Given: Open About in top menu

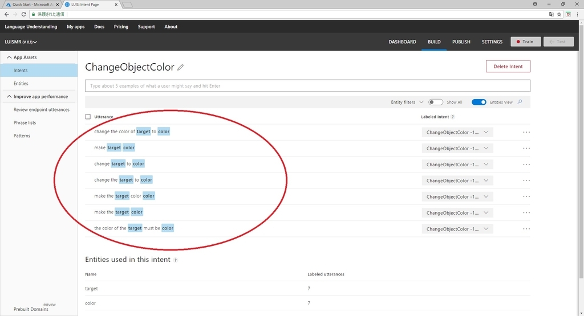Looking at the screenshot, I should tap(171, 27).
